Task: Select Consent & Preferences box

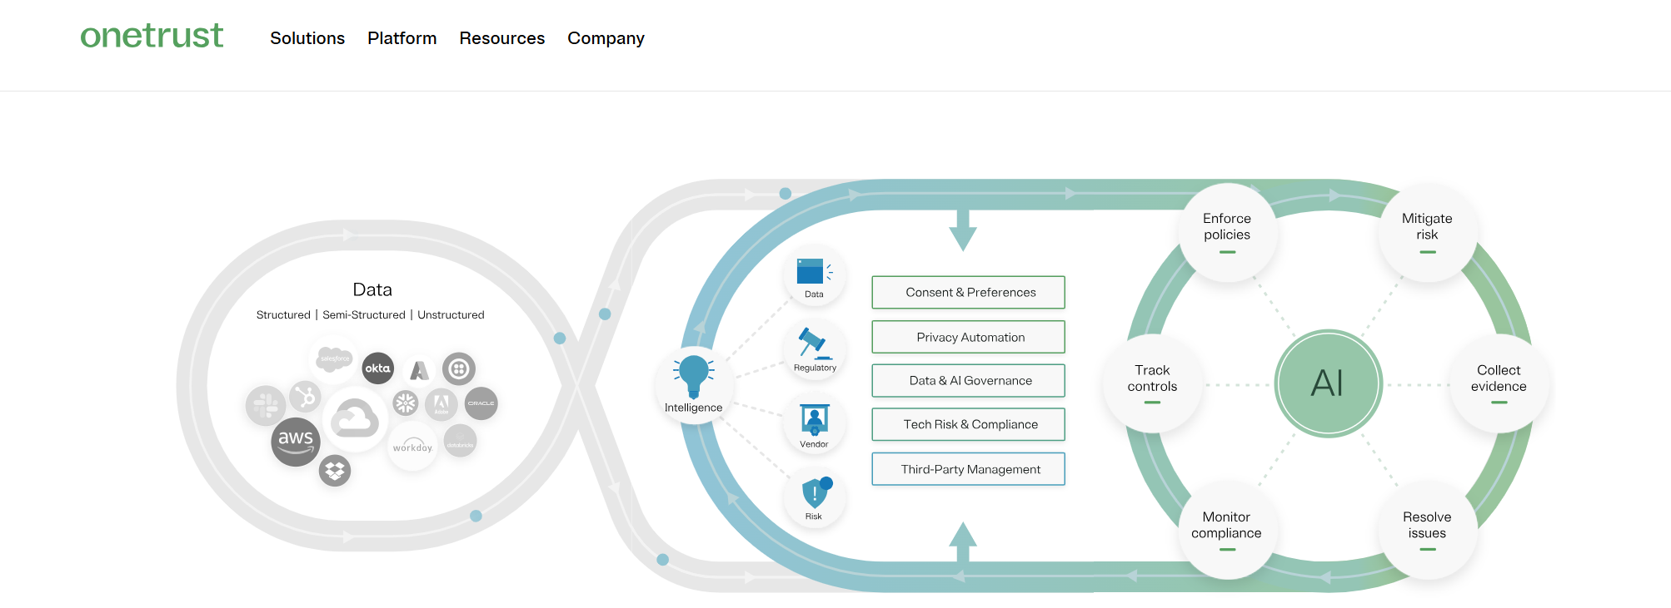Action: (969, 292)
